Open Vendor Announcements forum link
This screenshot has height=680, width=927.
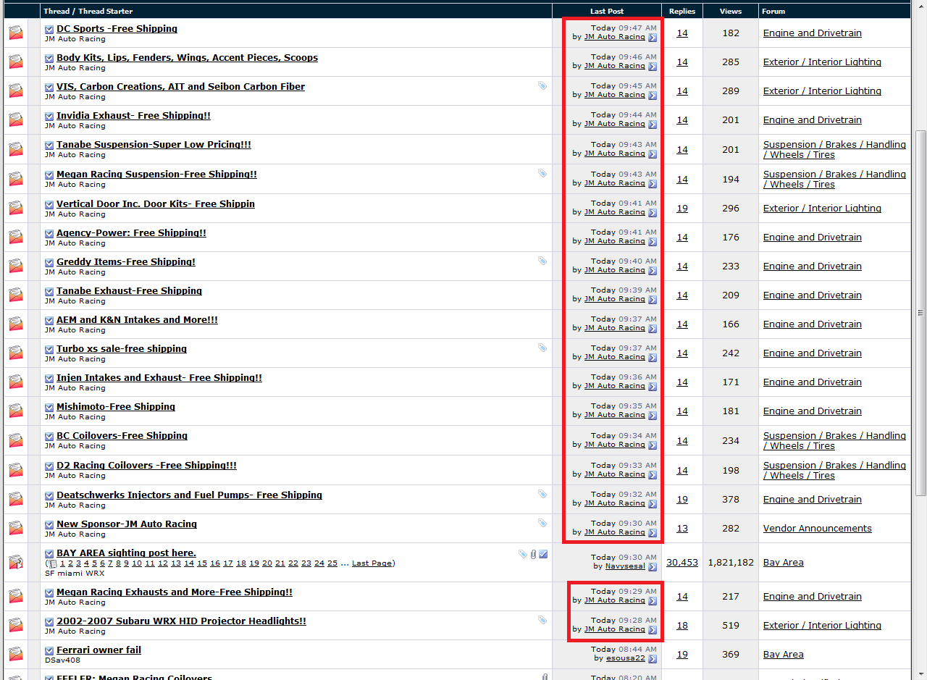tap(818, 528)
